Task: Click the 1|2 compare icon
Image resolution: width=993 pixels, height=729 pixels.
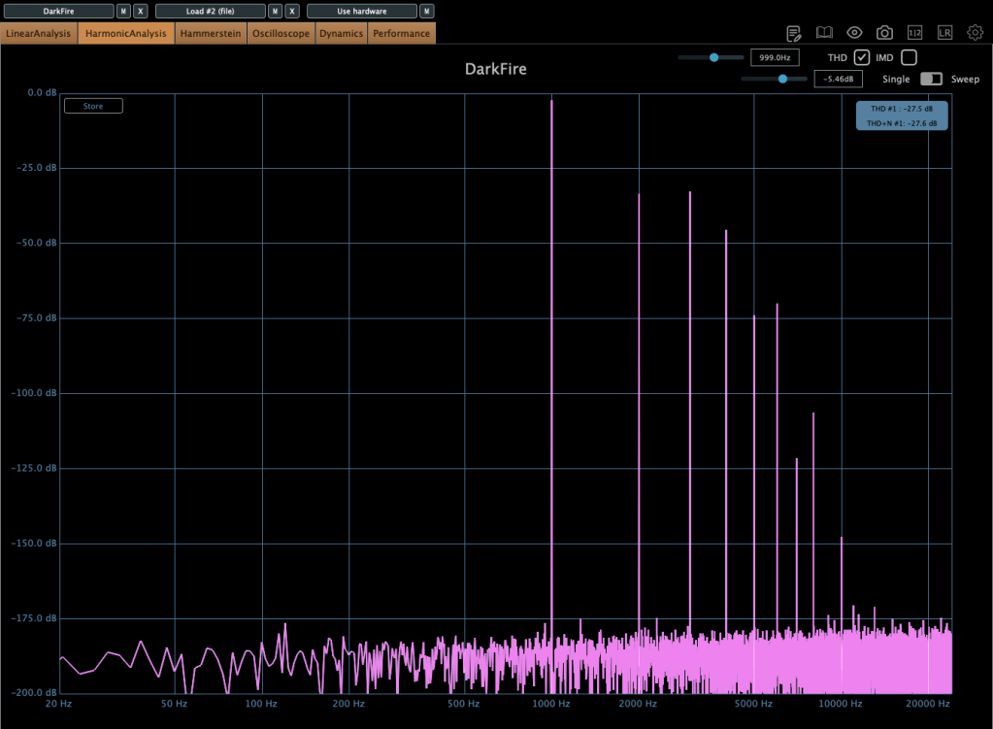Action: tap(914, 33)
